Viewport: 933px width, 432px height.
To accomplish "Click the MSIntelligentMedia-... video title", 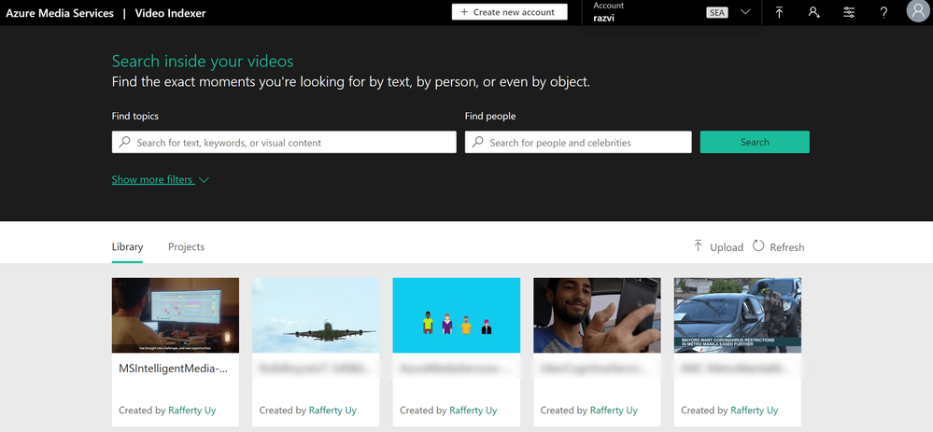I will [x=173, y=369].
